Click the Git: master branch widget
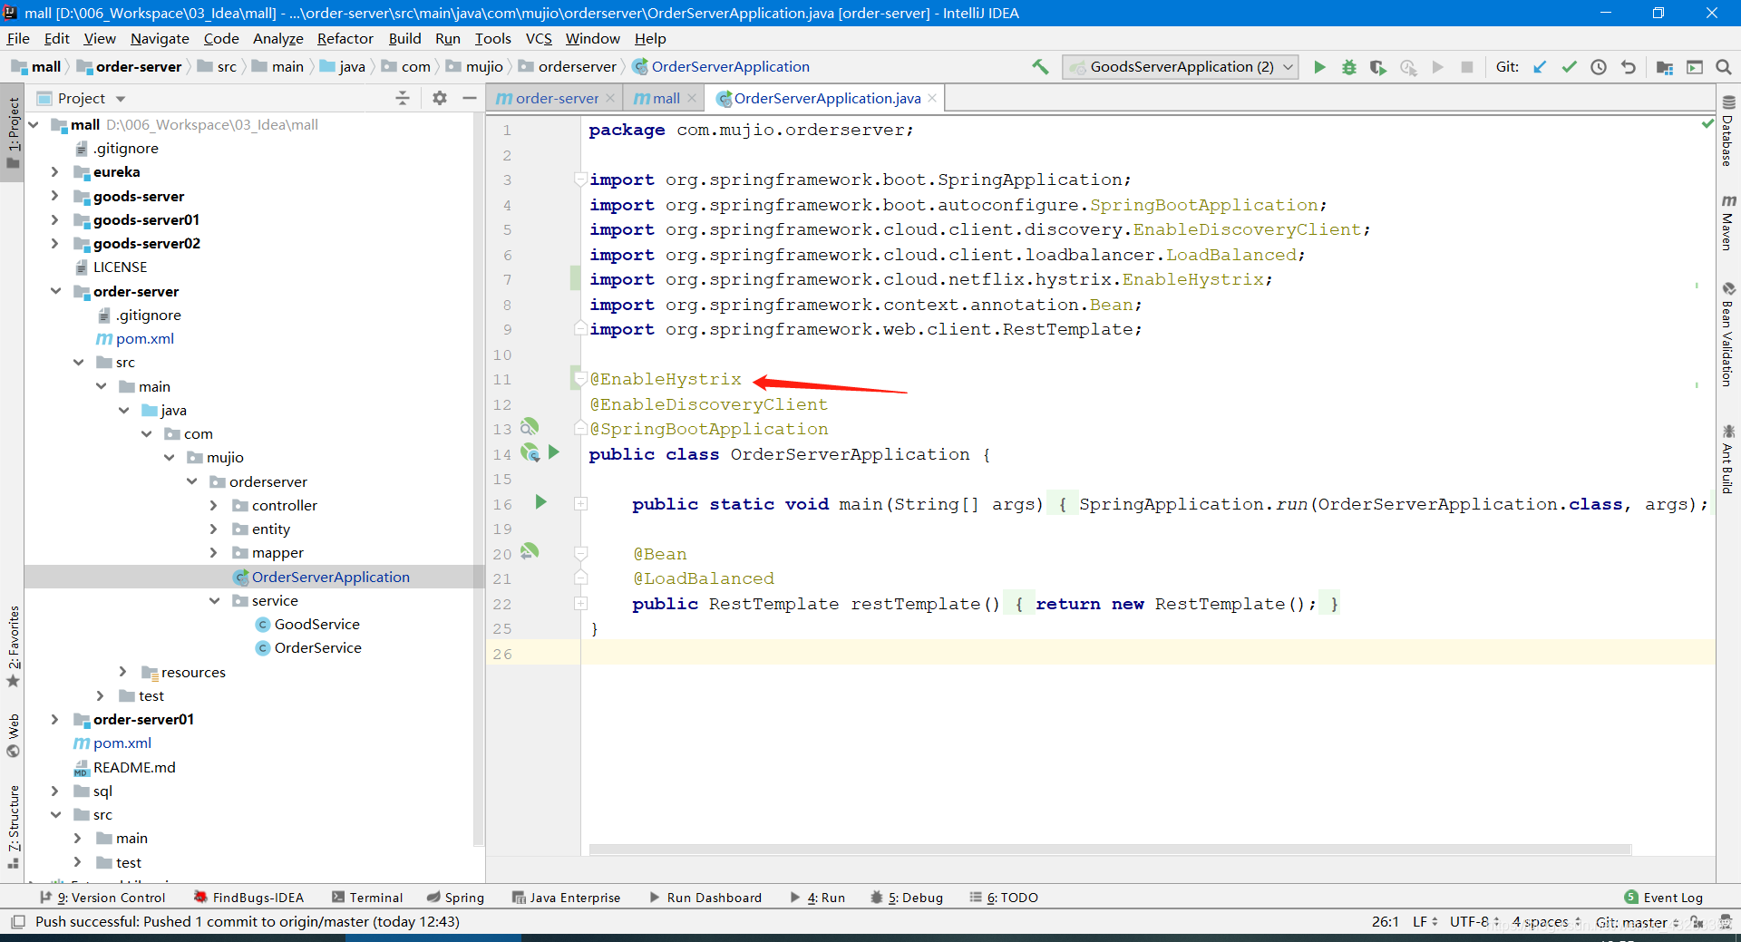The image size is (1741, 942). pyautogui.click(x=1638, y=922)
